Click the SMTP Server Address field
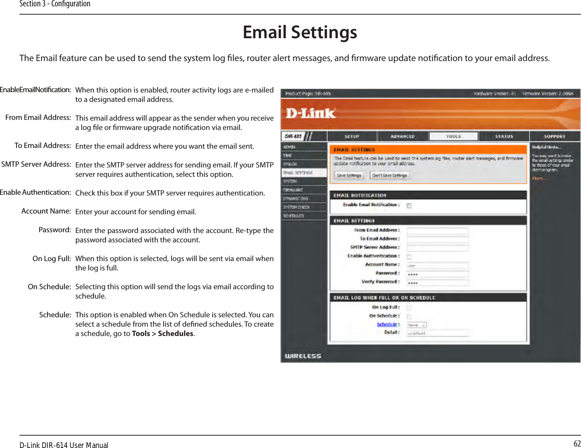 (x=438, y=248)
